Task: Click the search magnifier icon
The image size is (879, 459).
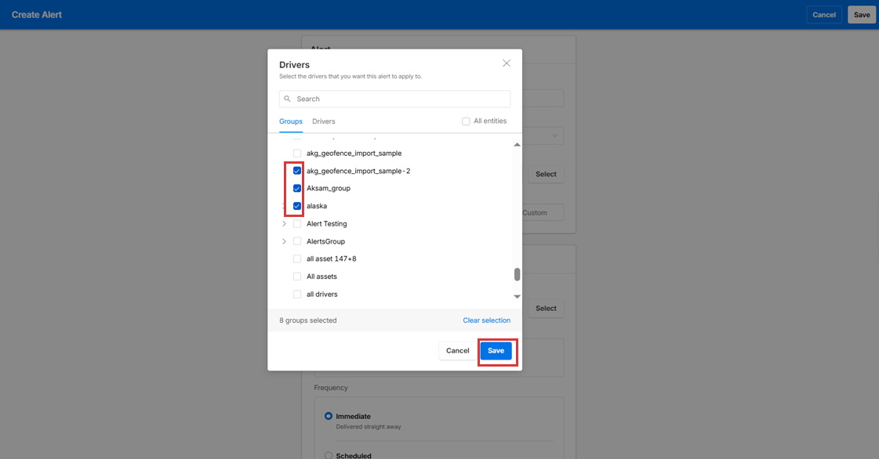Action: [288, 99]
